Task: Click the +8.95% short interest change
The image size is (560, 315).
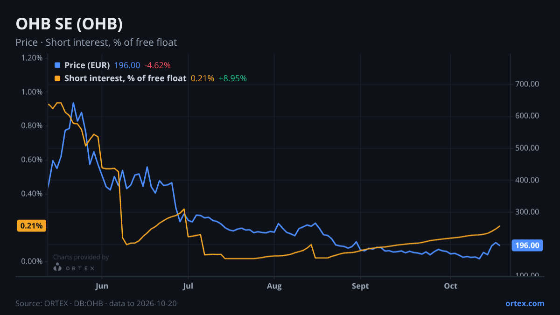Action: (x=232, y=78)
